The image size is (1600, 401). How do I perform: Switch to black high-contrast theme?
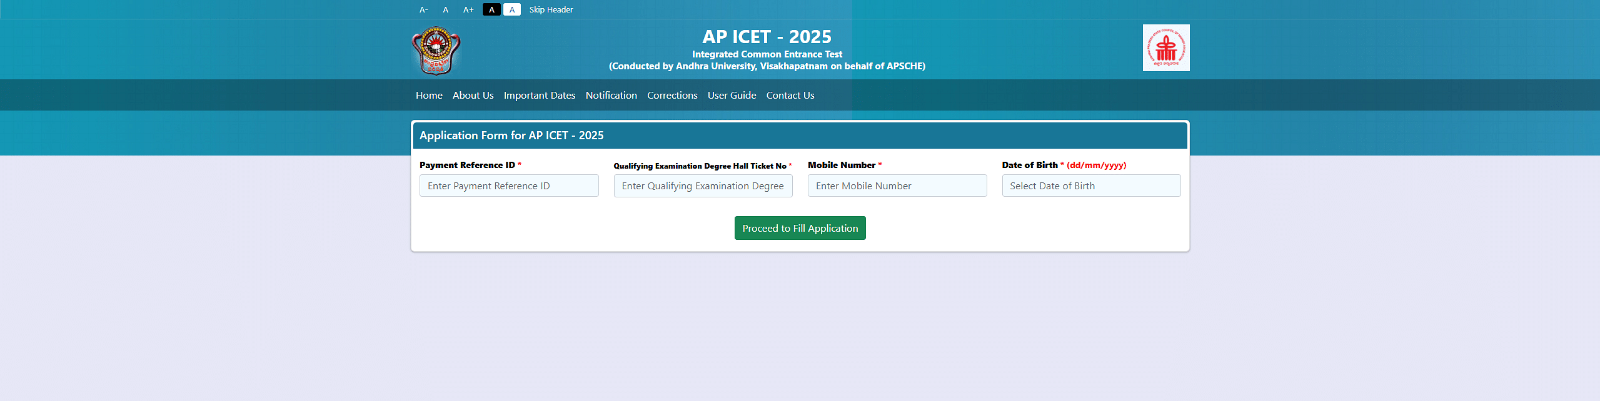491,9
